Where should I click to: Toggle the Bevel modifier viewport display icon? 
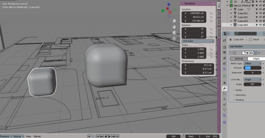248,53
